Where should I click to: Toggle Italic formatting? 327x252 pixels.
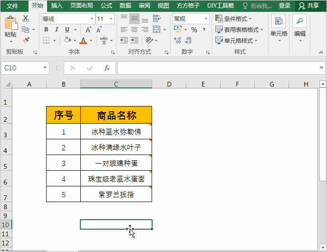[x=57, y=29]
